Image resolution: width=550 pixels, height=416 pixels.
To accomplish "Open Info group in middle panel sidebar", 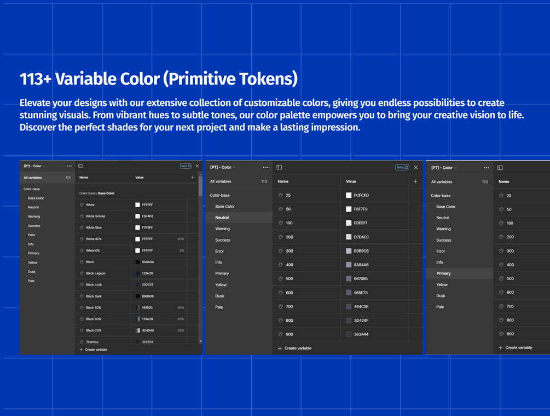I will pyautogui.click(x=218, y=262).
